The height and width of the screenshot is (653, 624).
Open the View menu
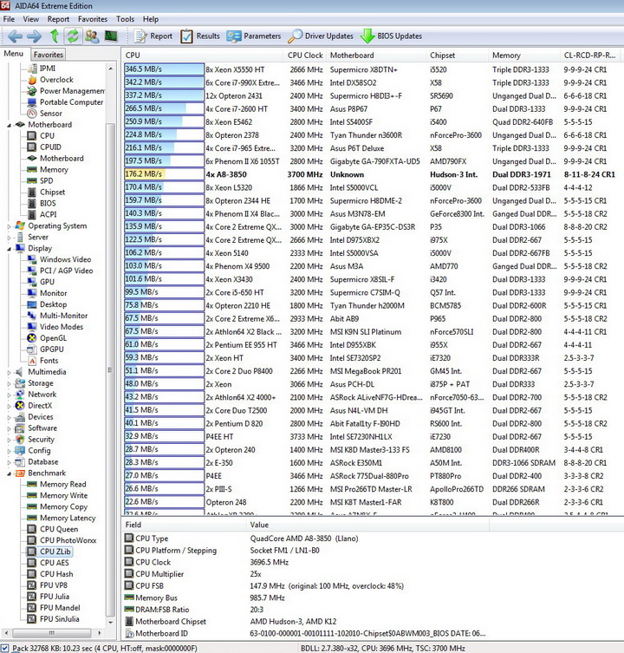pyautogui.click(x=31, y=19)
